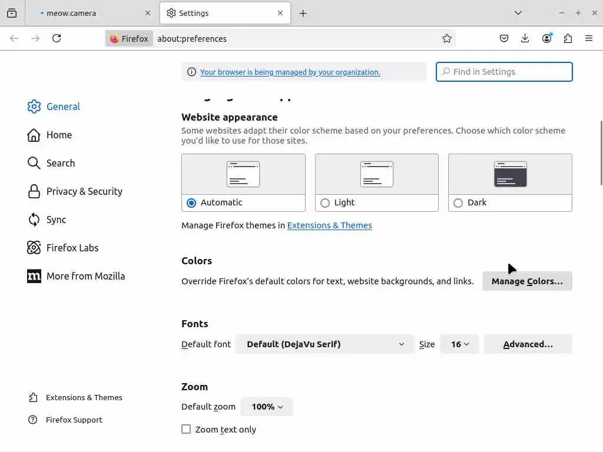The height and width of the screenshot is (452, 603).
Task: Click the Dark appearance preview thumbnail
Action: coord(511,174)
